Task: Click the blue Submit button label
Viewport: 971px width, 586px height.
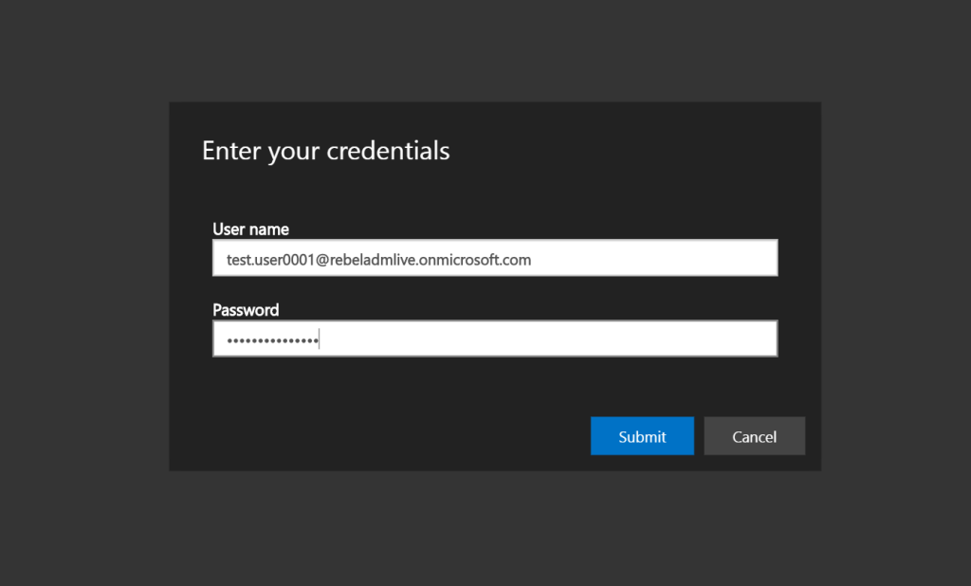Action: [642, 437]
